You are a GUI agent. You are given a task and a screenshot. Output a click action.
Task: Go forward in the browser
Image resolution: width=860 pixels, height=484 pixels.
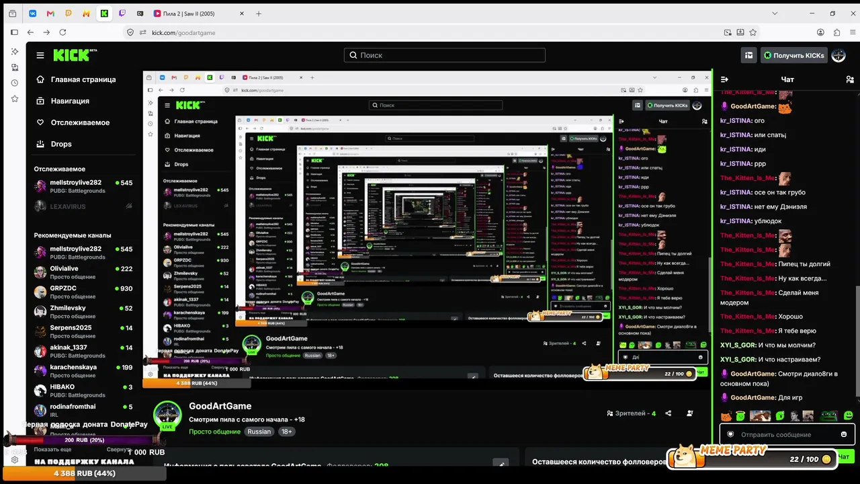pos(46,32)
